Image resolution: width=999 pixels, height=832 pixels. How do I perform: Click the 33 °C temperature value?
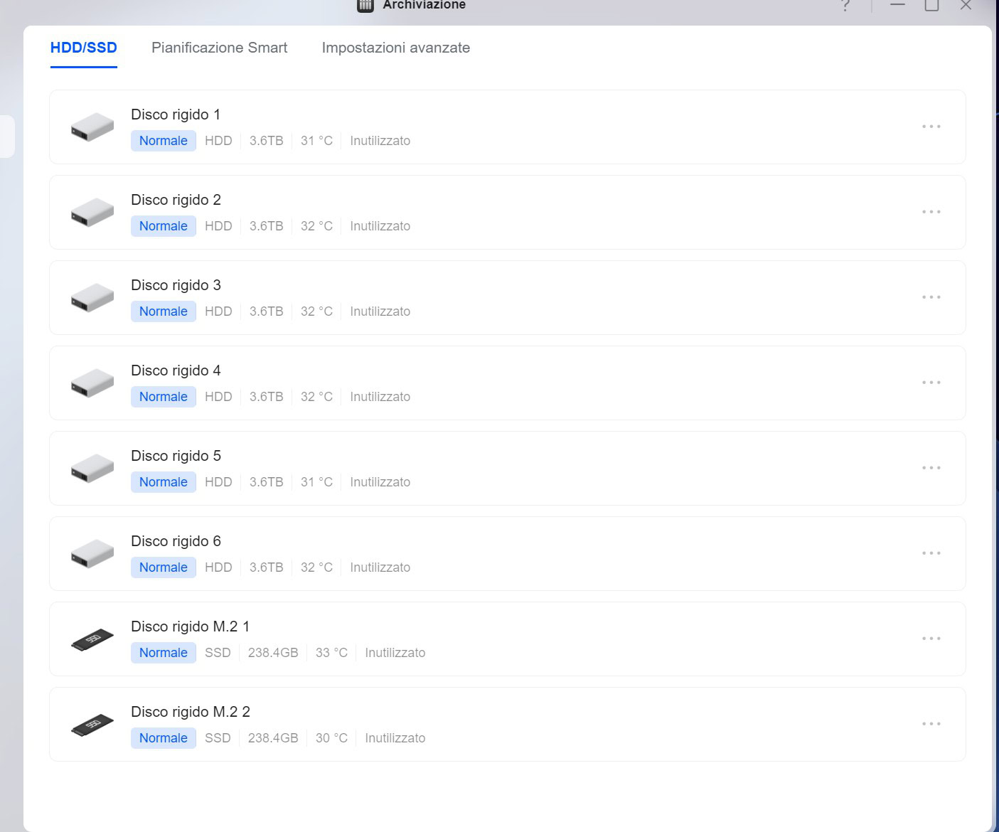331,653
